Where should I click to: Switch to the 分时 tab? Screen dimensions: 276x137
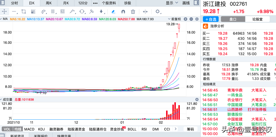15,3
